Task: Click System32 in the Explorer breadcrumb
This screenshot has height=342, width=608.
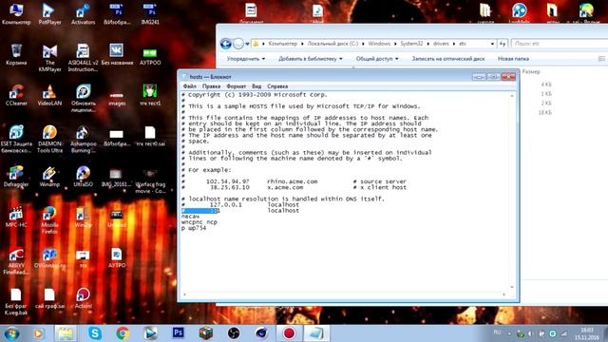Action: click(411, 44)
